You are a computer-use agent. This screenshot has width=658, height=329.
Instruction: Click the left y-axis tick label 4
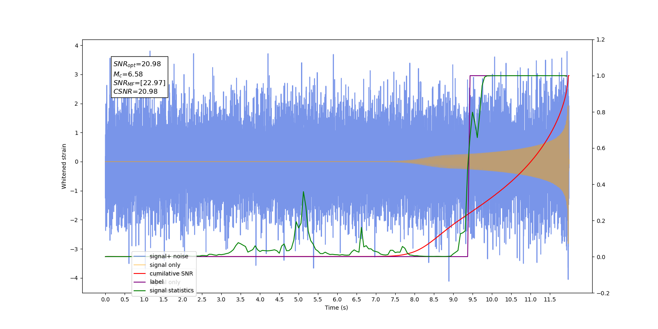pyautogui.click(x=76, y=46)
